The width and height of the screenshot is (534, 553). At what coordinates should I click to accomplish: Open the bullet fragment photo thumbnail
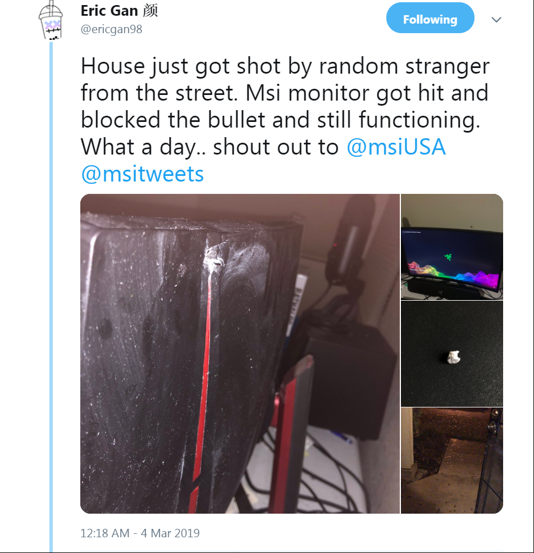(452, 353)
